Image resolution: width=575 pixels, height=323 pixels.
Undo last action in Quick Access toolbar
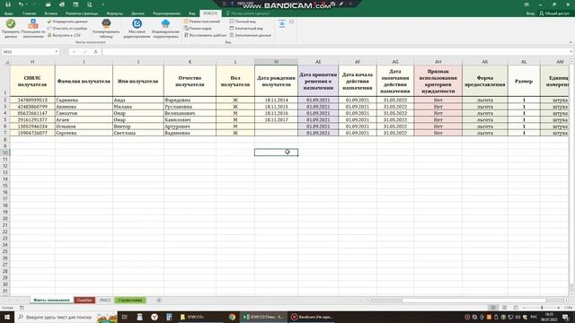coord(21,4)
